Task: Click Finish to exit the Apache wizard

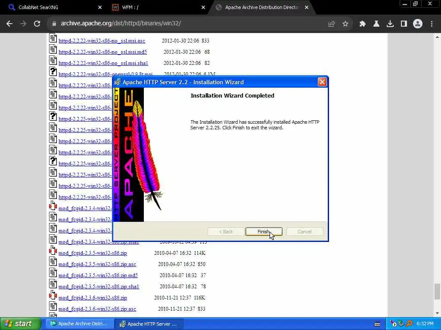Action: 264,232
